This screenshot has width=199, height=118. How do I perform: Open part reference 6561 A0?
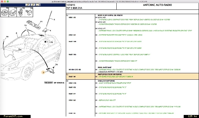tap(72, 17)
